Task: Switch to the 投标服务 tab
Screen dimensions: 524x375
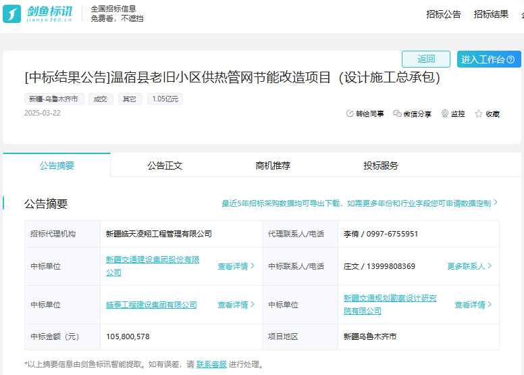Action: click(x=381, y=166)
